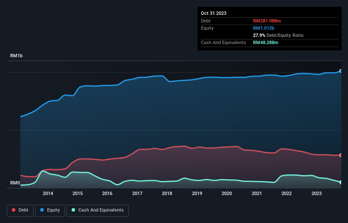Click the 2016 x-axis label
Screen dimensions: 348x223
point(107,193)
